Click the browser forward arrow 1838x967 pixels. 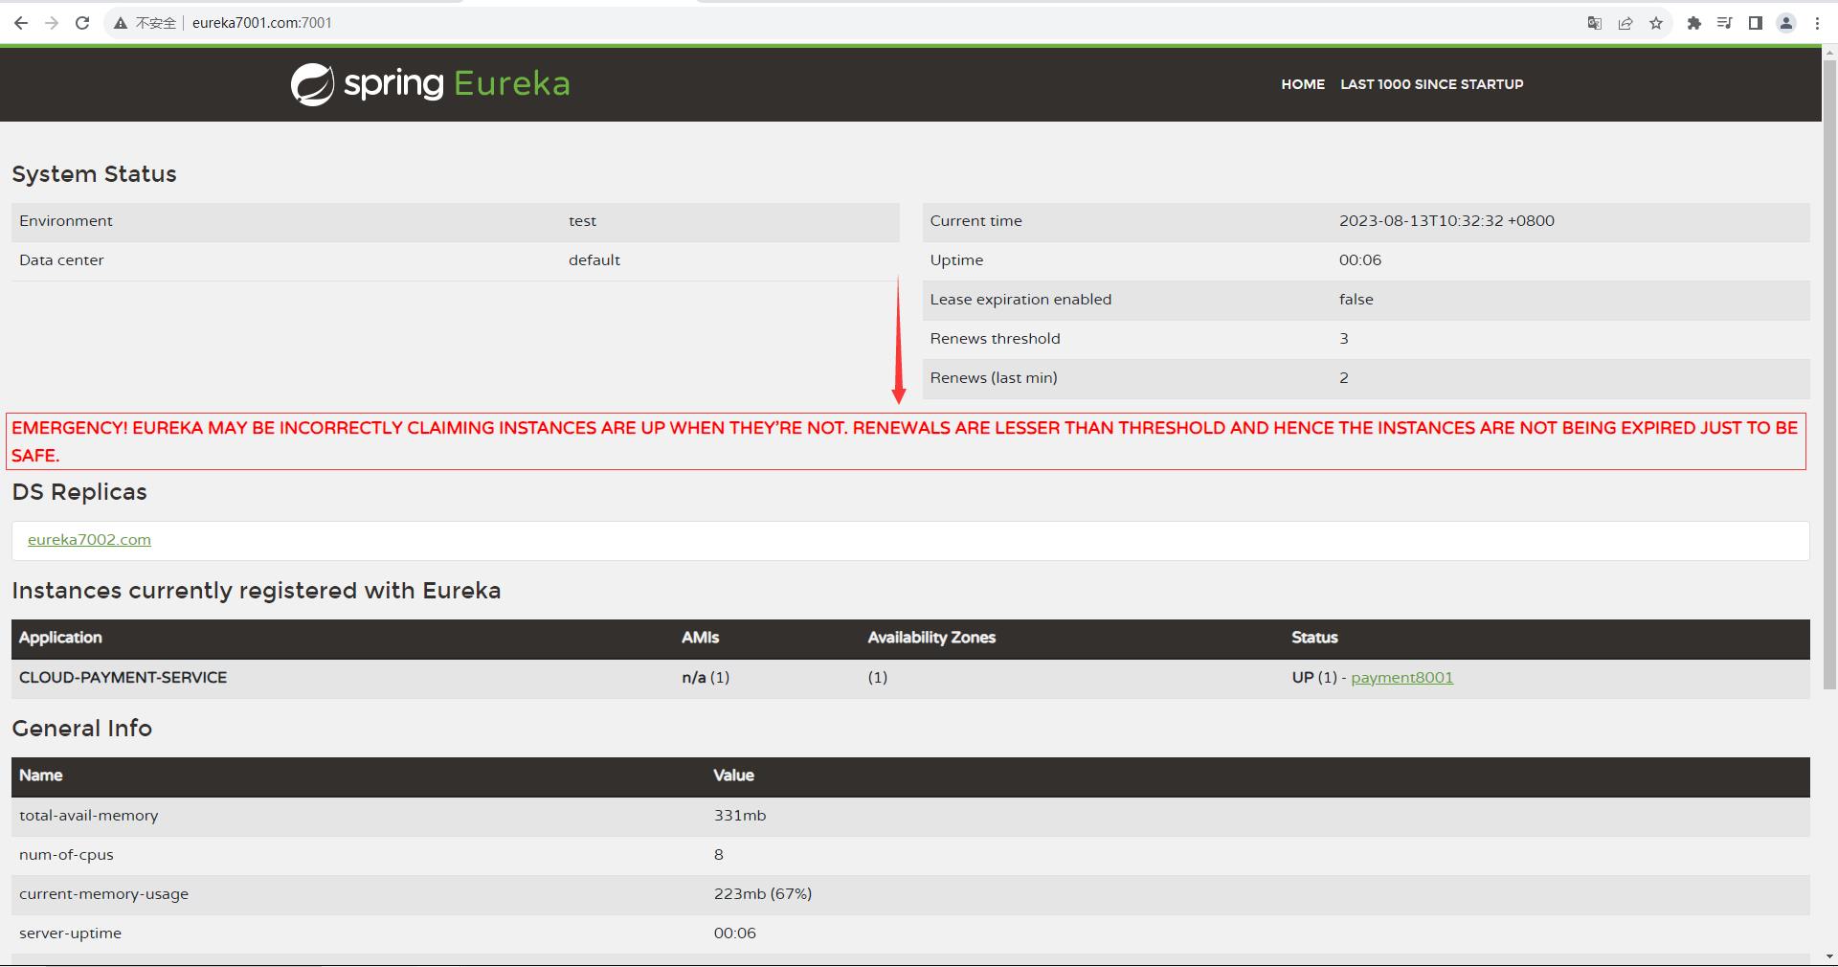(52, 23)
